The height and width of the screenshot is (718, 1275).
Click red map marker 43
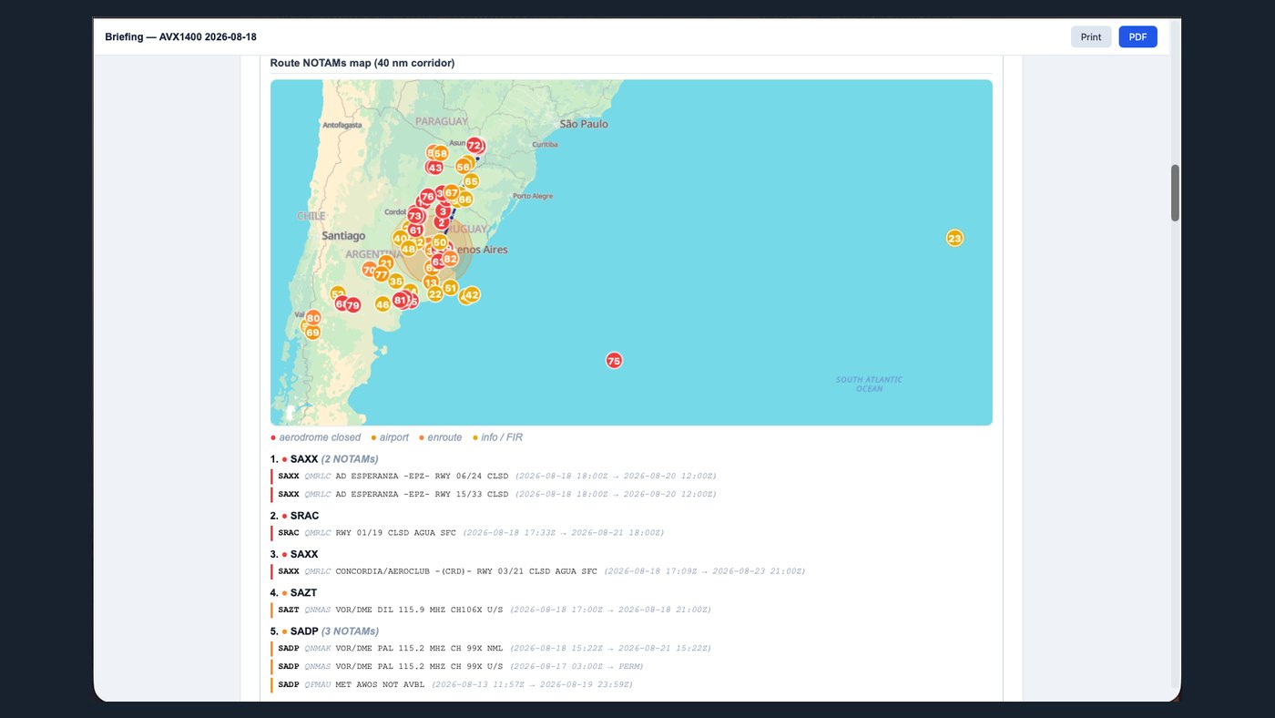tap(435, 168)
